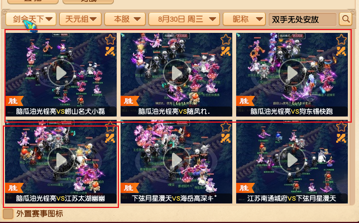Star the 江苏南通城府VS下弦月星漫天 replay
359x223 pixels.
341,127
